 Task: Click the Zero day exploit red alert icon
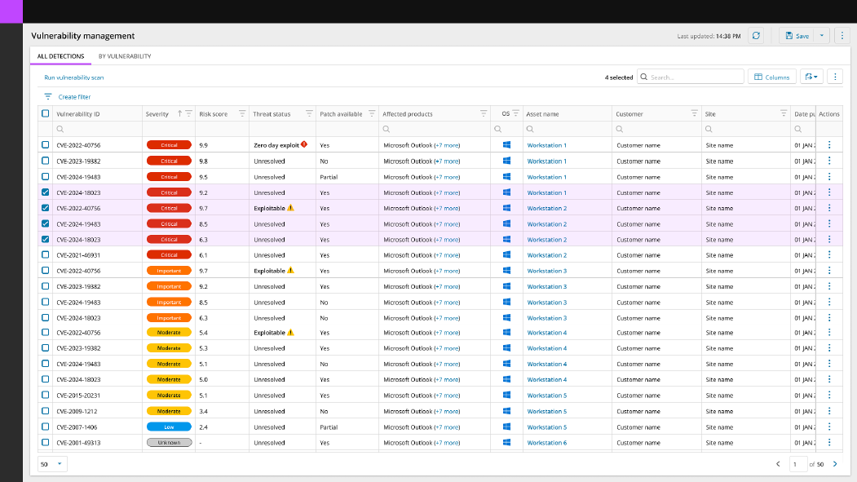click(x=304, y=145)
